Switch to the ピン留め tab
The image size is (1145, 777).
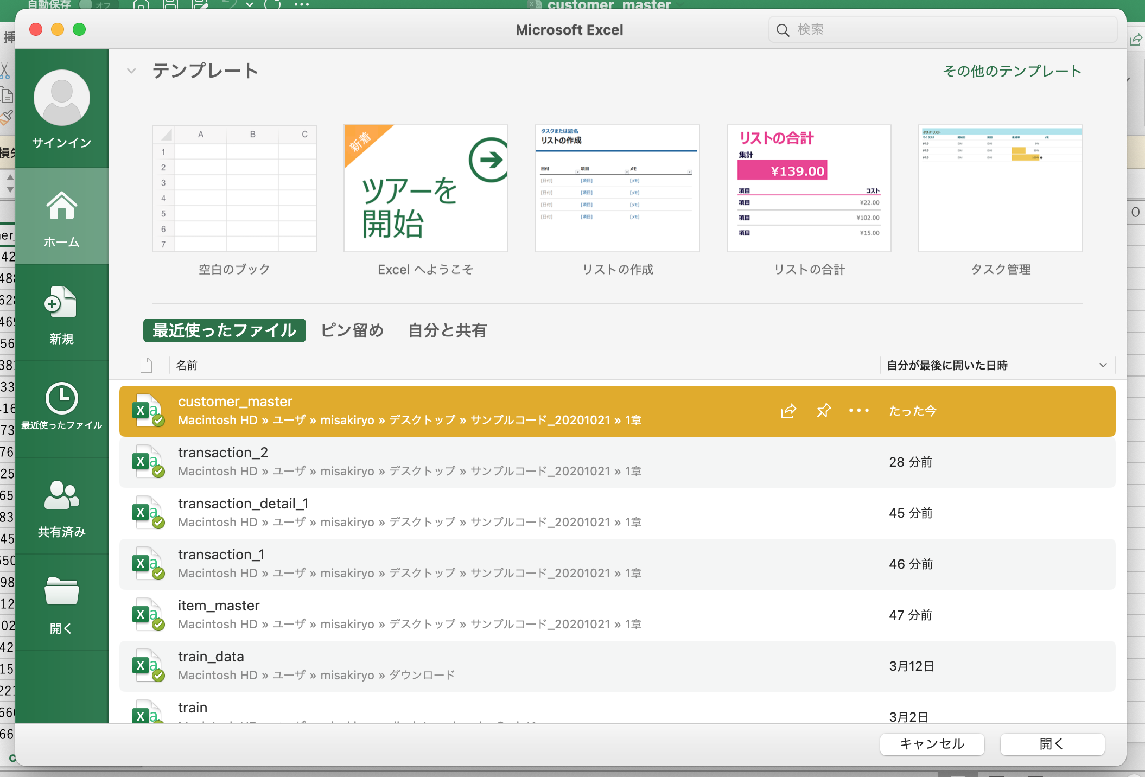click(x=352, y=330)
